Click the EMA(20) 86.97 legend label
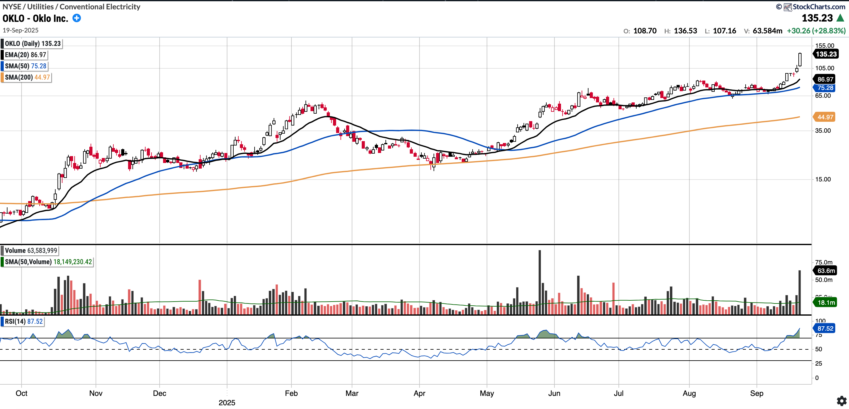This screenshot has height=409, width=849. [25, 55]
